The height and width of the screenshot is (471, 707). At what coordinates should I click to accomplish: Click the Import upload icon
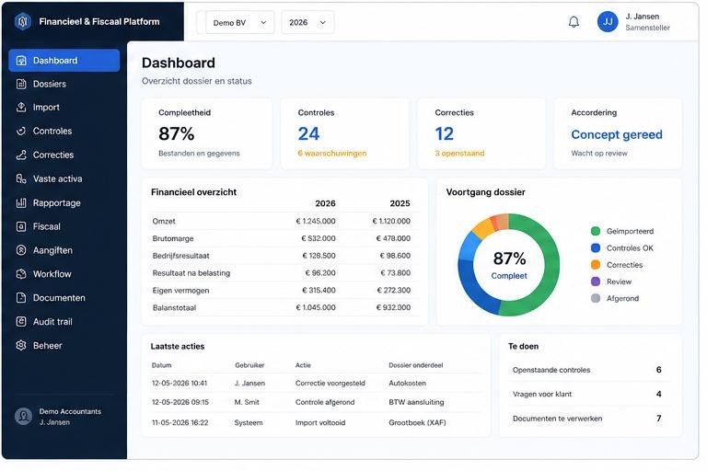click(21, 108)
